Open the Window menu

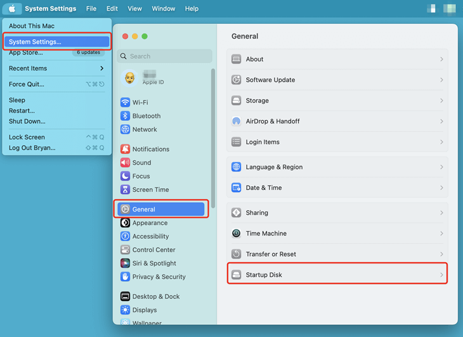(x=164, y=8)
